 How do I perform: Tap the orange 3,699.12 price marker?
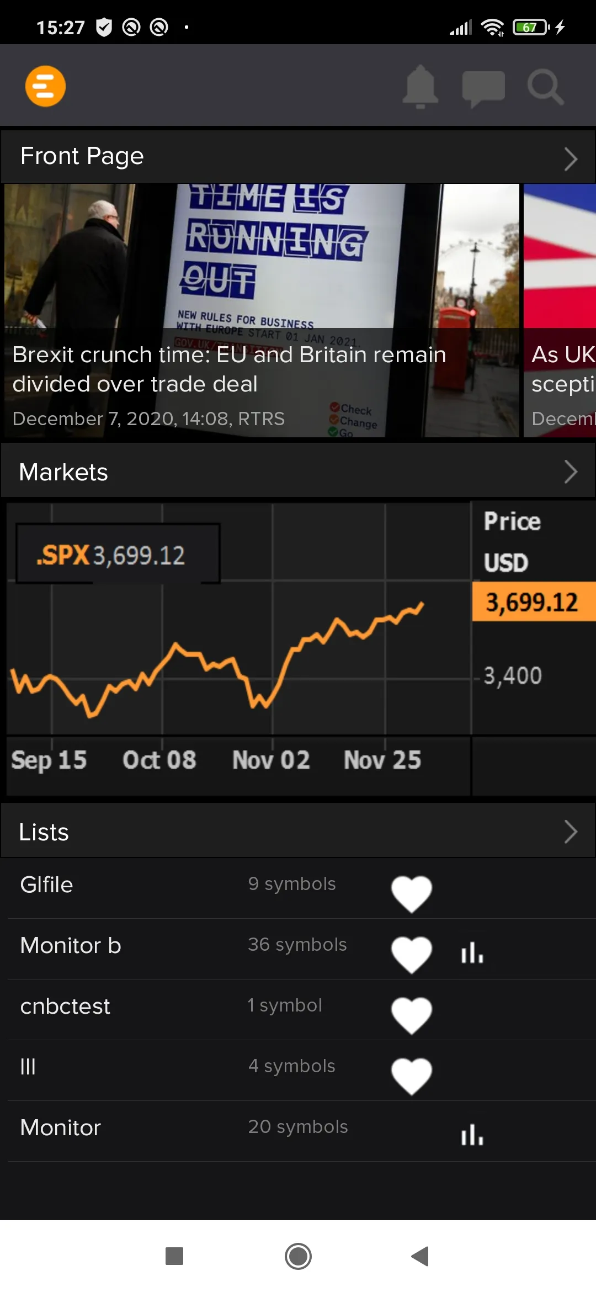tap(533, 602)
